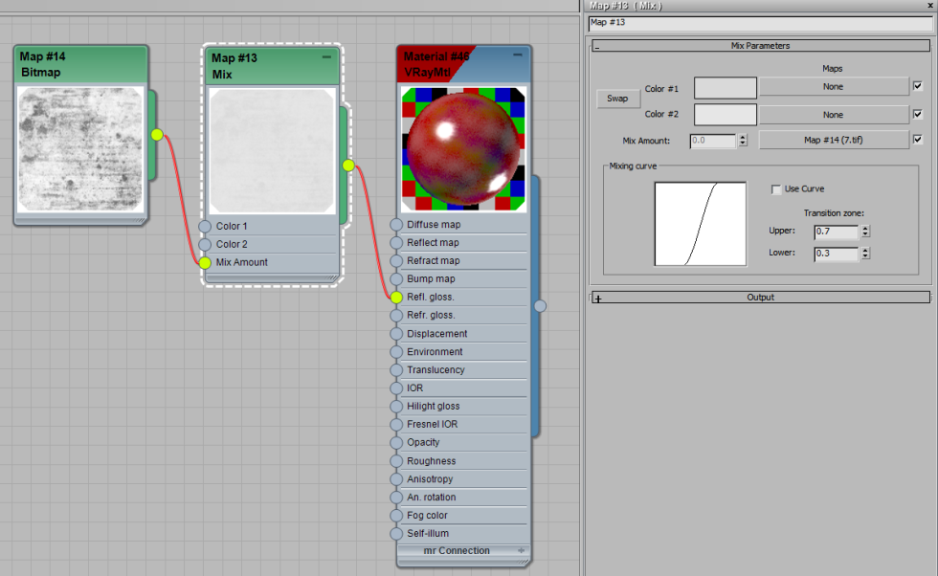Screen dimensions: 938x576
Task: Open the Map #14 (7.tif) map button
Action: point(833,141)
